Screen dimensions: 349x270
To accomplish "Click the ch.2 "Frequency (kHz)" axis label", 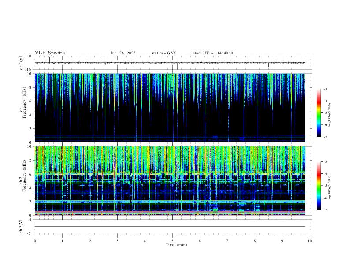I will tap(25, 175).
